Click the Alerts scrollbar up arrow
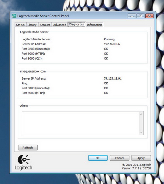The height and width of the screenshot is (184, 164). click(x=141, y=114)
